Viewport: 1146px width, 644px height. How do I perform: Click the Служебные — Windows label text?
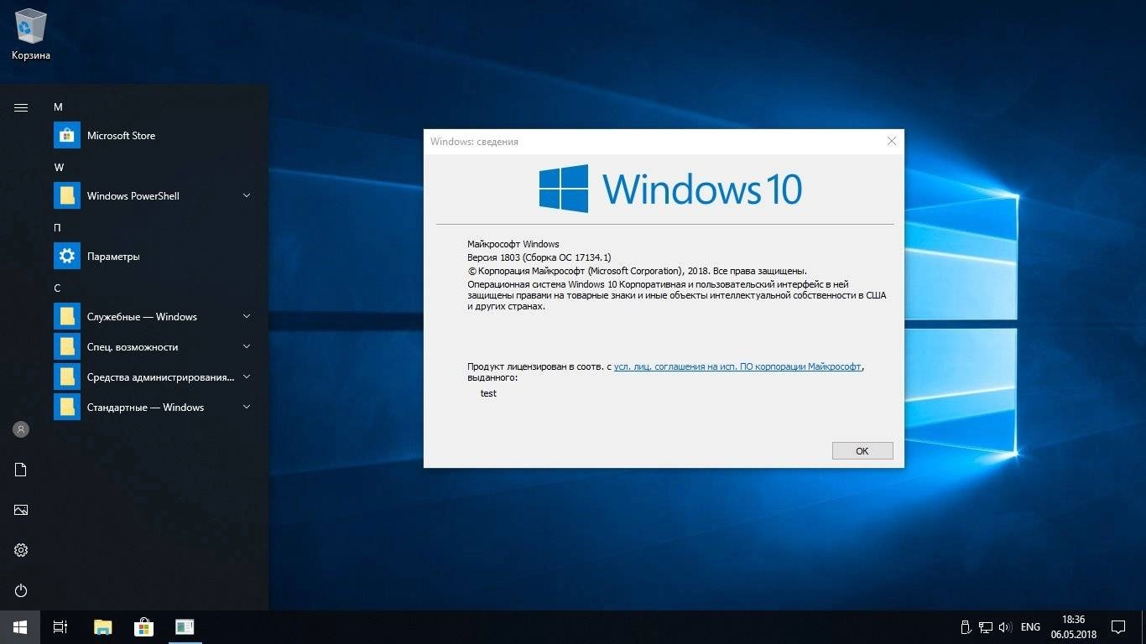pos(142,316)
